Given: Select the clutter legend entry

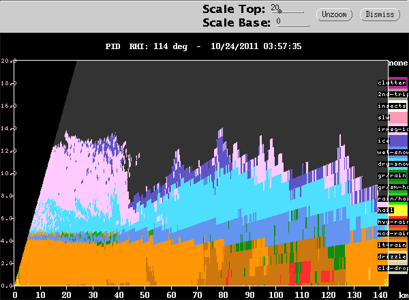Looking at the screenshot, I should 392,82.
